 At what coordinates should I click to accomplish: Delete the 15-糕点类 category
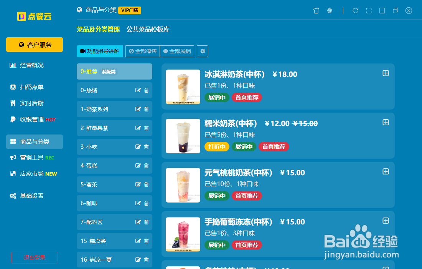[147, 241]
